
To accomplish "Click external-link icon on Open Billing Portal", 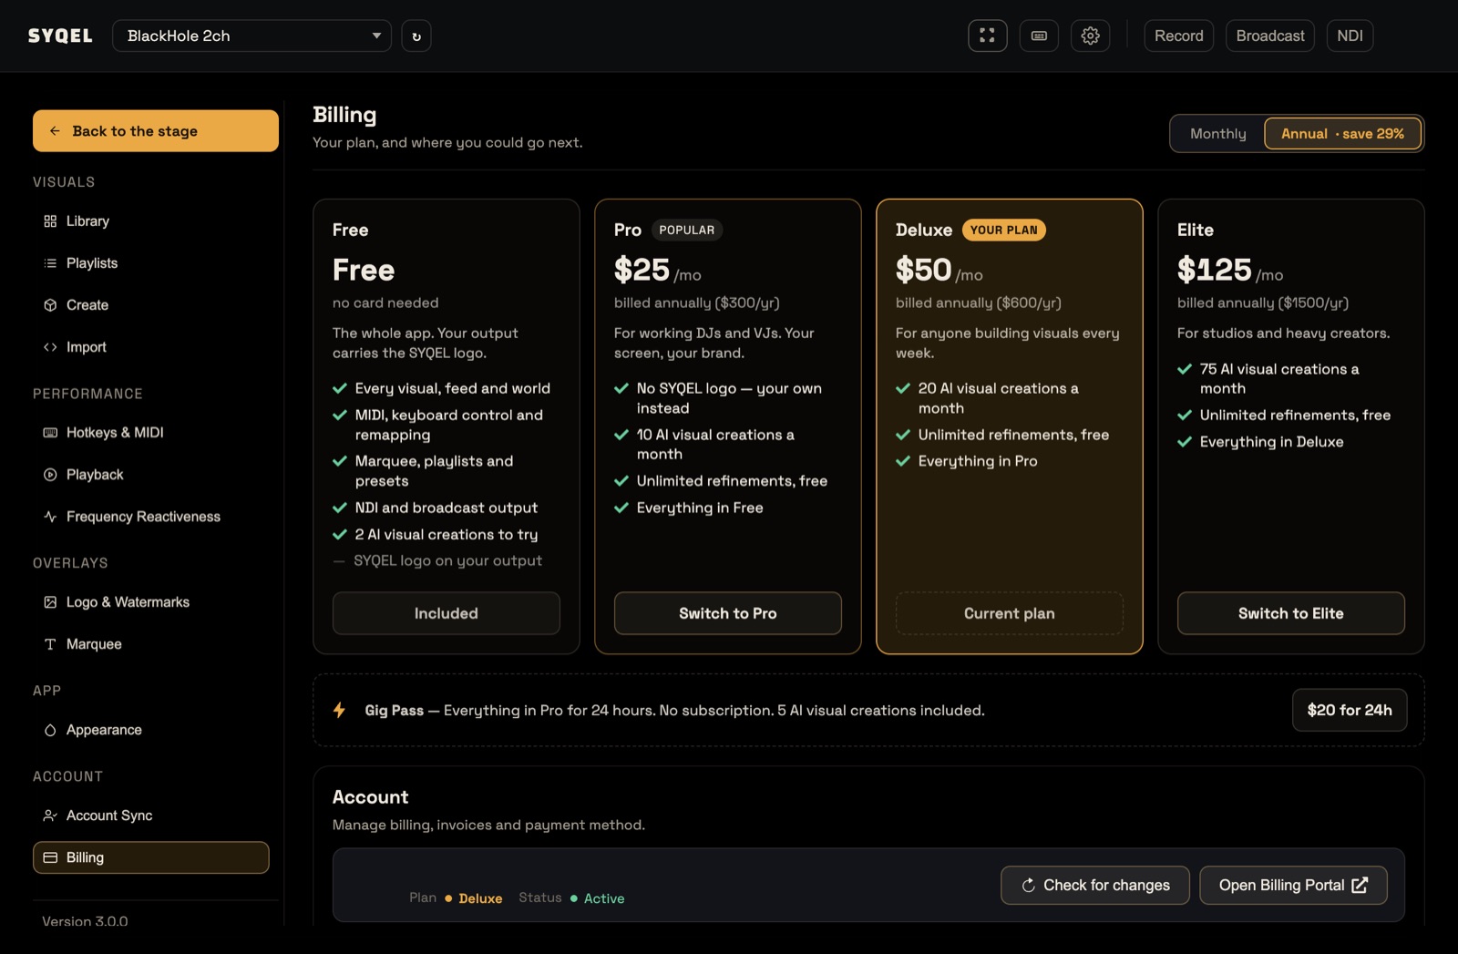I will coord(1360,885).
